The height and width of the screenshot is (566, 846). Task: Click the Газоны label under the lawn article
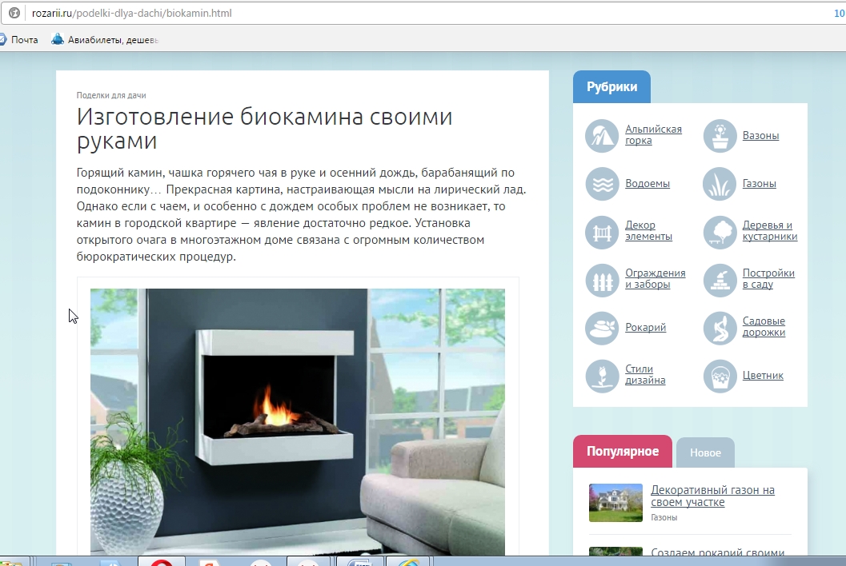point(664,517)
